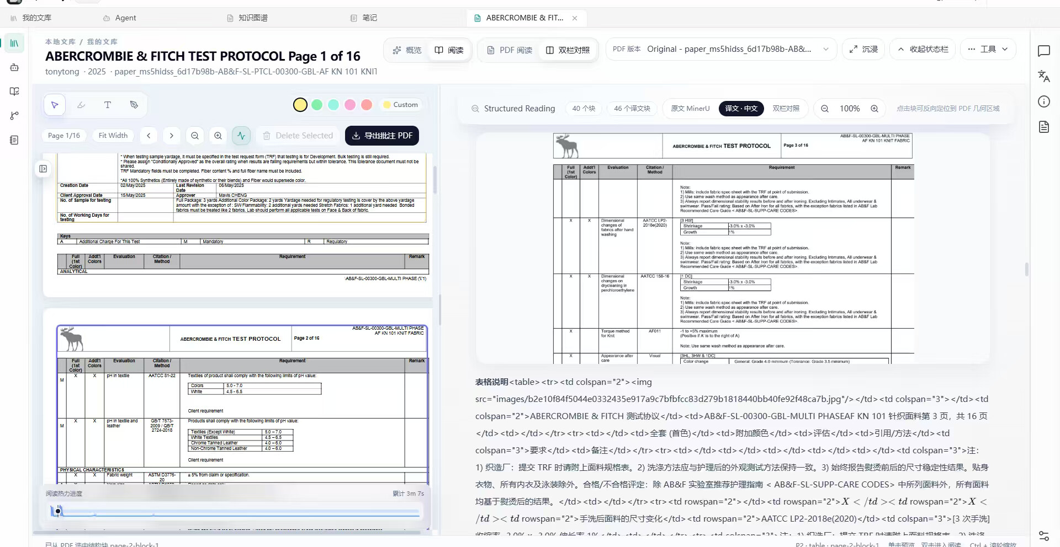The height and width of the screenshot is (547, 1060).
Task: Click the 我的文库 breadcrumb link
Action: point(102,42)
